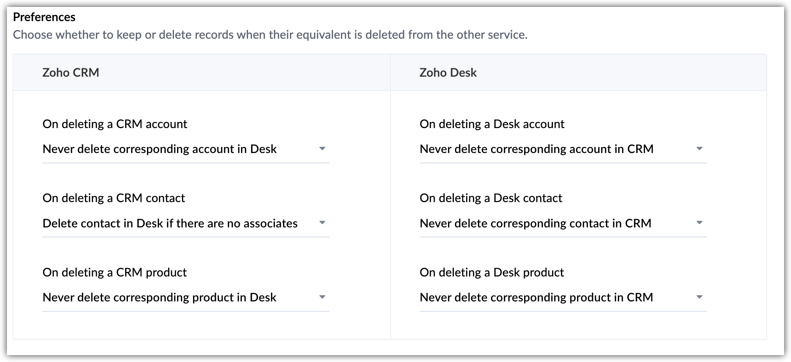Open the CRM product deletion dropdown arrow

(x=322, y=297)
